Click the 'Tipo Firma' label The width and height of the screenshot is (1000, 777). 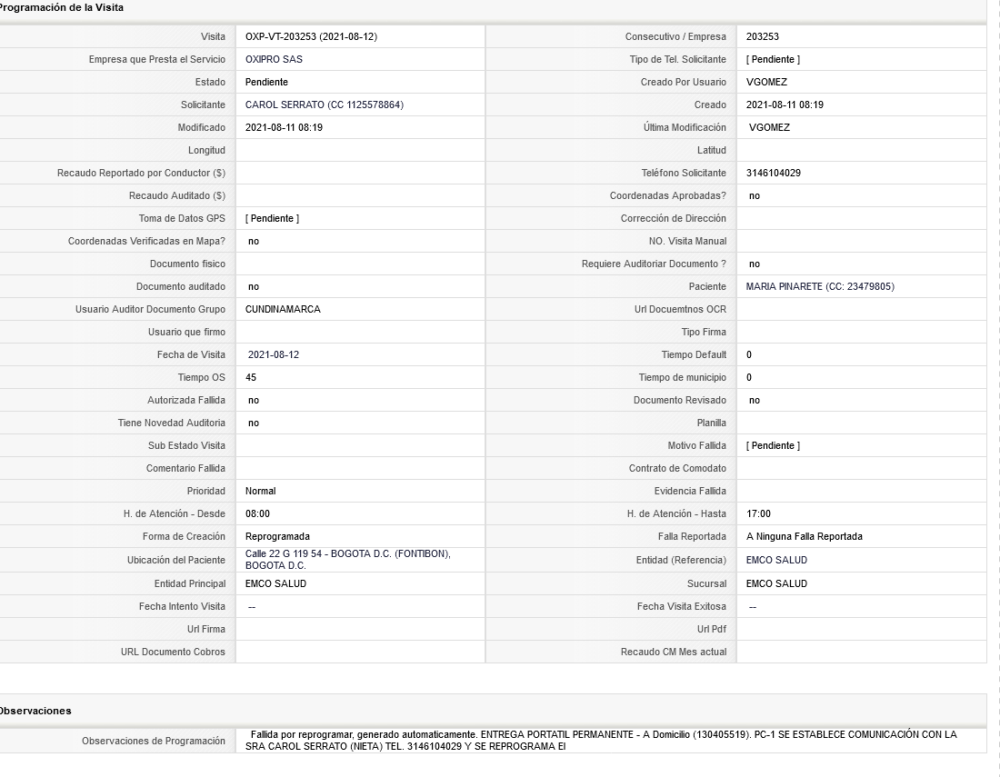click(704, 332)
